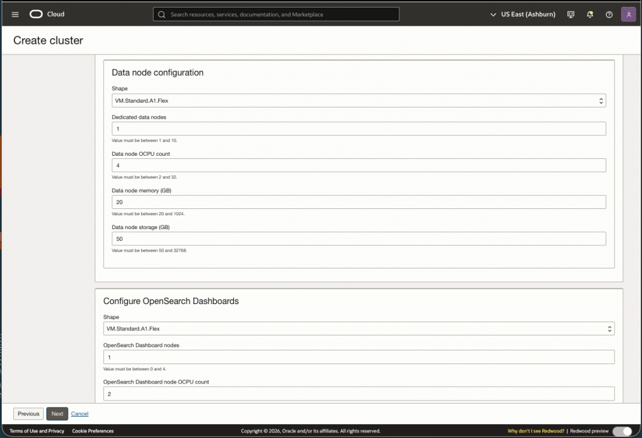Viewport: 642px width, 438px height.
Task: Click the search magnifier icon
Action: pos(162,14)
